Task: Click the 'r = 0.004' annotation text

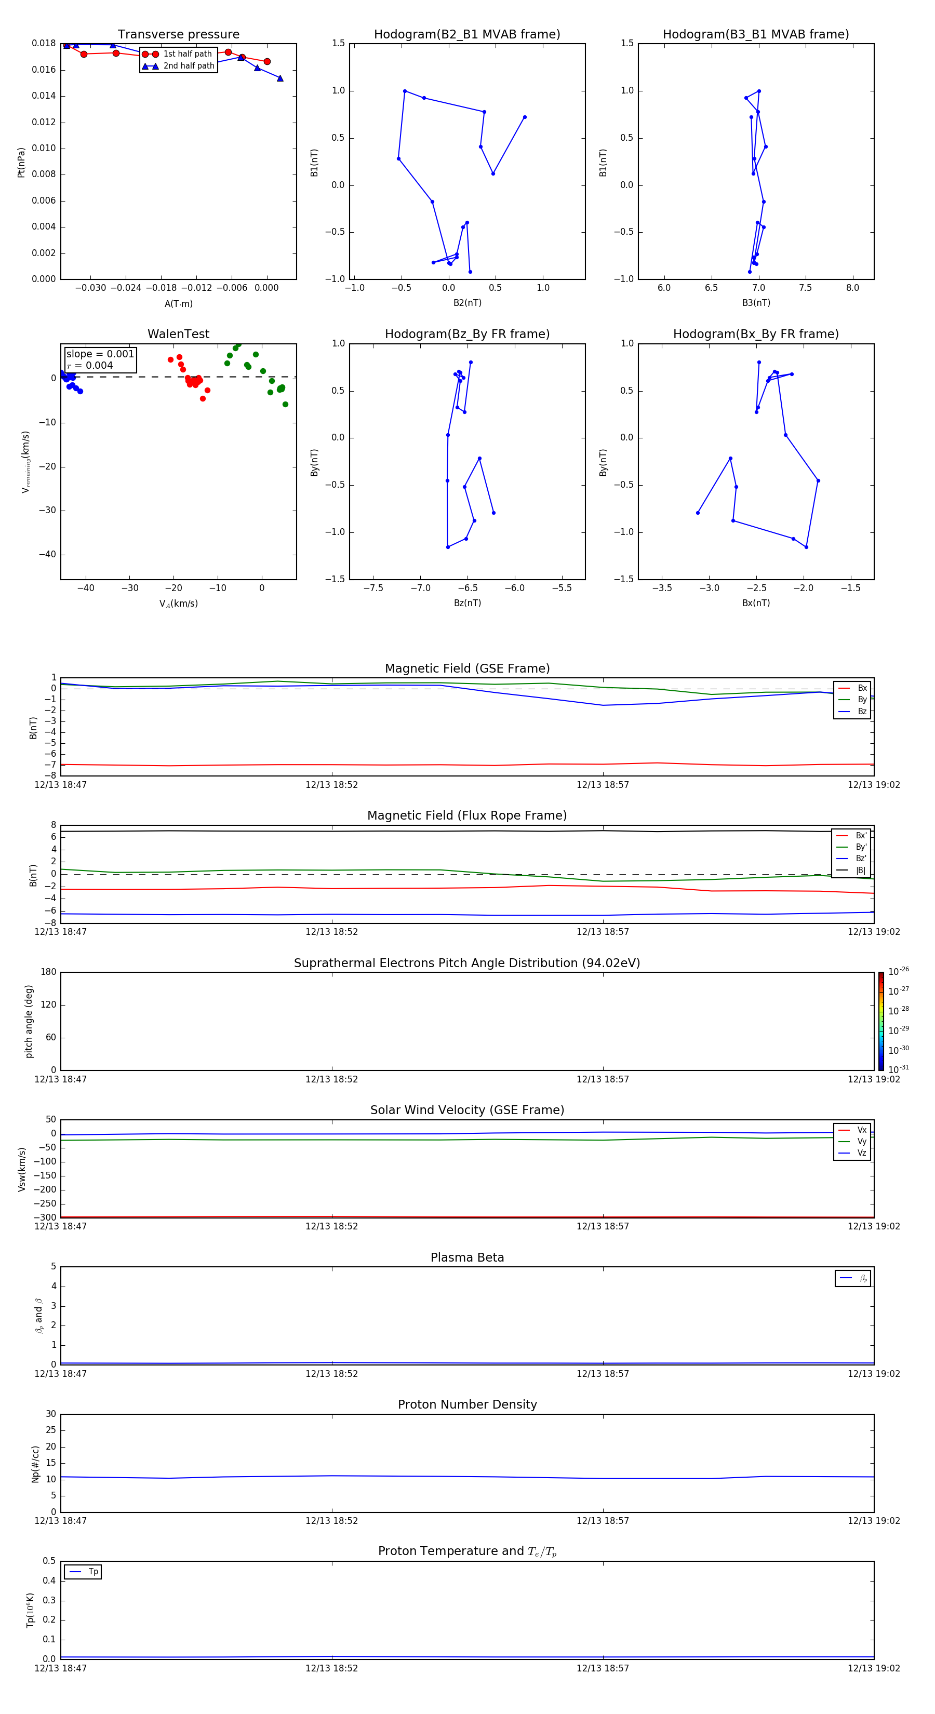Action: tap(90, 365)
